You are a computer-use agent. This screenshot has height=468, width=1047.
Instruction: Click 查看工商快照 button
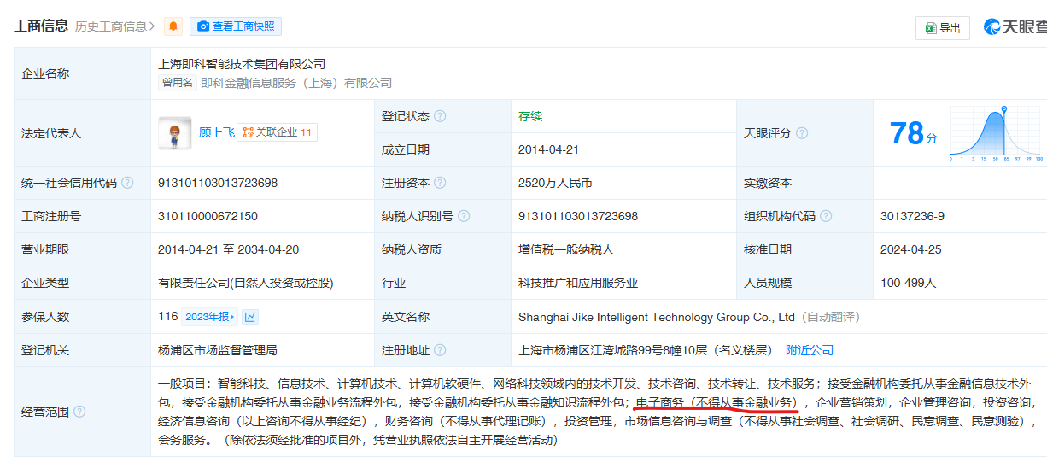(236, 26)
